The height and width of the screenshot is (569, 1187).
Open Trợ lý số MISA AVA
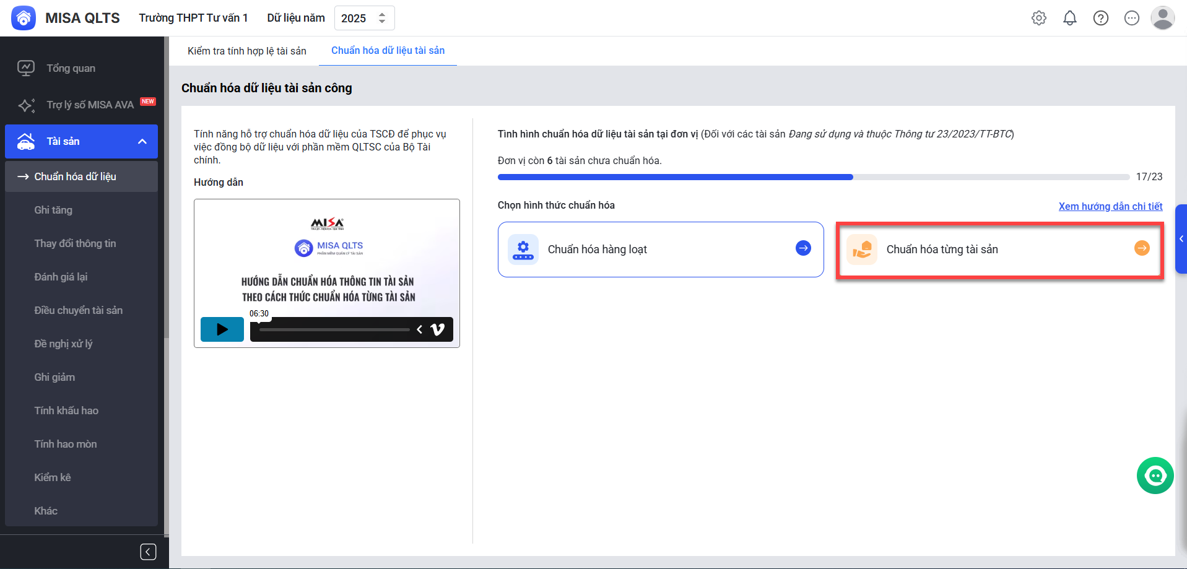pyautogui.click(x=90, y=105)
